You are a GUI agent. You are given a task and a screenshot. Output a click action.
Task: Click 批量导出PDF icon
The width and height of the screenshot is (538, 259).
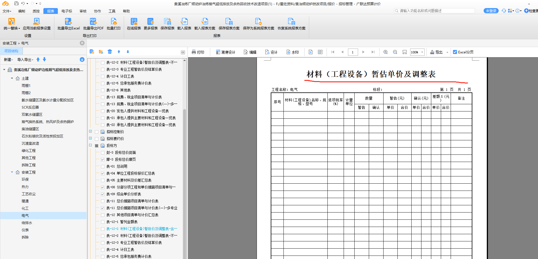click(93, 21)
